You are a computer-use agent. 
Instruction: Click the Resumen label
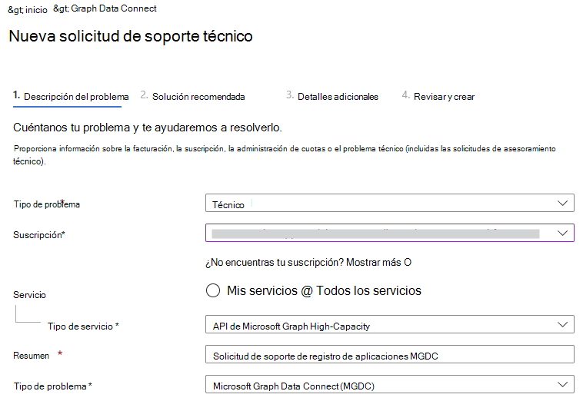point(32,356)
